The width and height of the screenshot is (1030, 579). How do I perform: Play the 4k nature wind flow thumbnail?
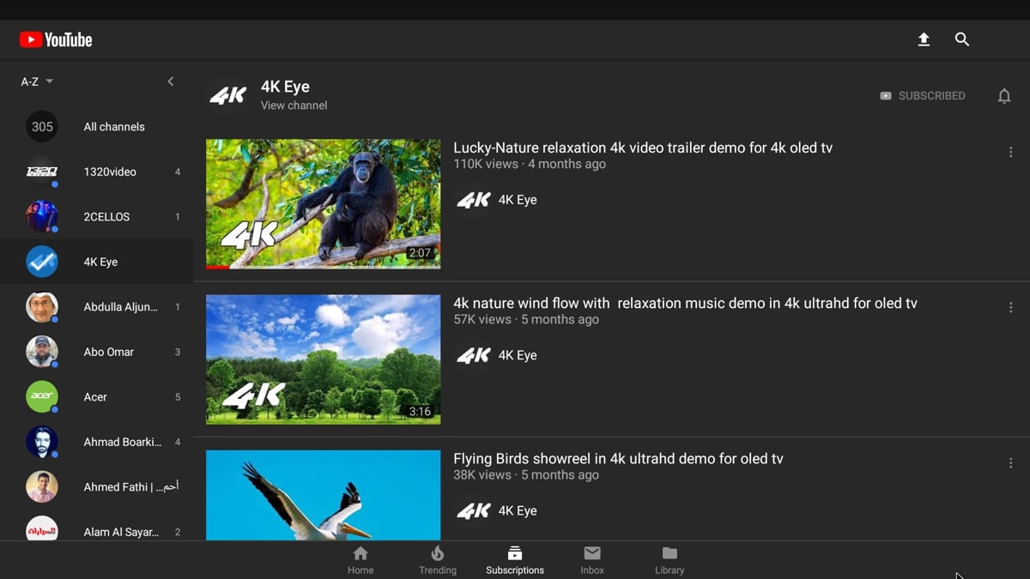point(324,359)
